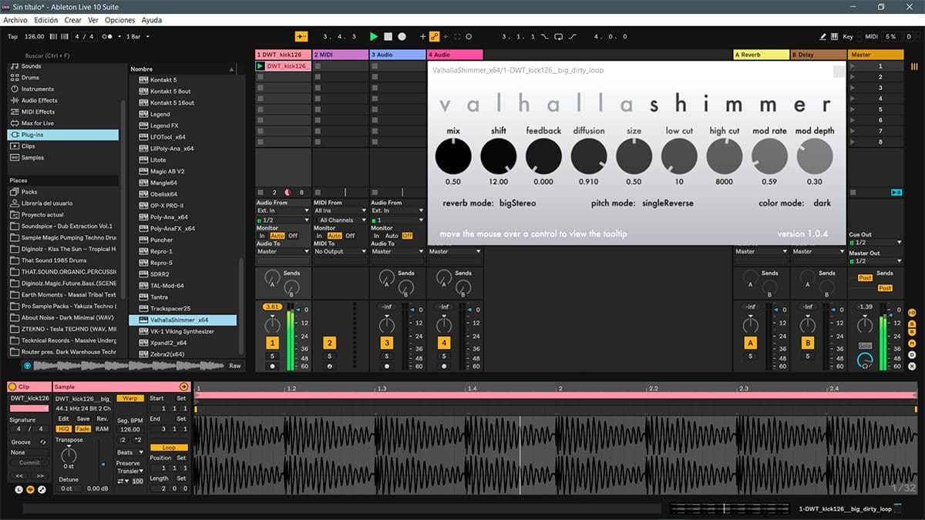The height and width of the screenshot is (520, 925).
Task: Click the Master Solo cue button
Action: 865,346
